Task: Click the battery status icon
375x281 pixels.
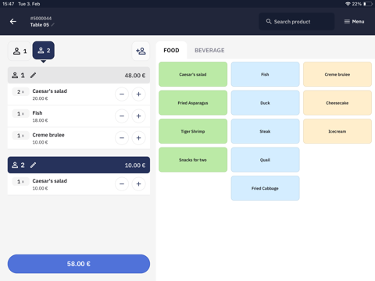Action: click(368, 4)
